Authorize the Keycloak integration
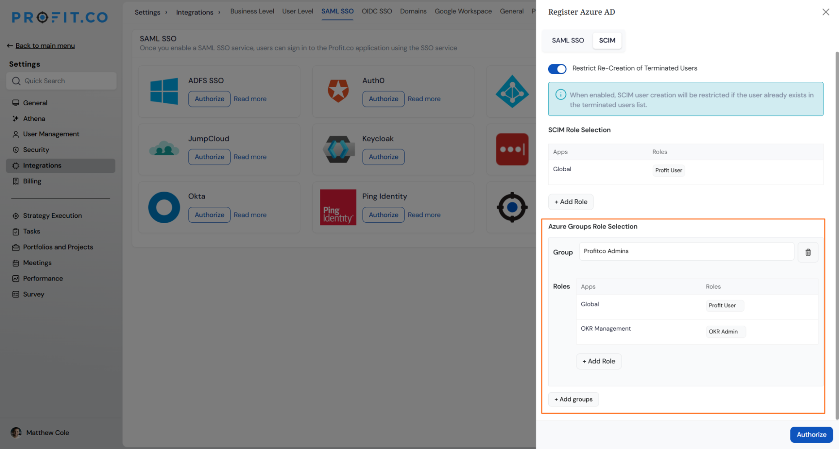 pos(383,157)
